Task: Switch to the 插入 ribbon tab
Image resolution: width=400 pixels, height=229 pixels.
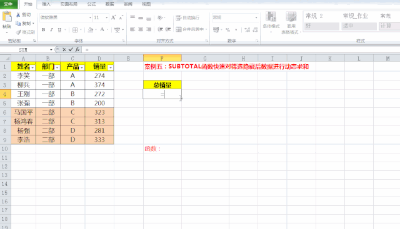Action: pyautogui.click(x=46, y=4)
